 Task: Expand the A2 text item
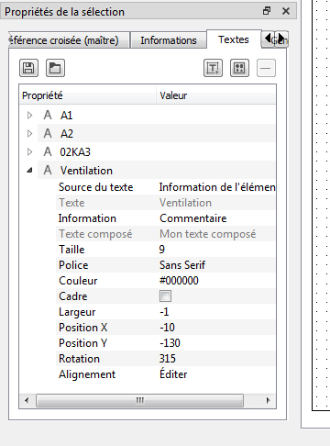pyautogui.click(x=29, y=133)
